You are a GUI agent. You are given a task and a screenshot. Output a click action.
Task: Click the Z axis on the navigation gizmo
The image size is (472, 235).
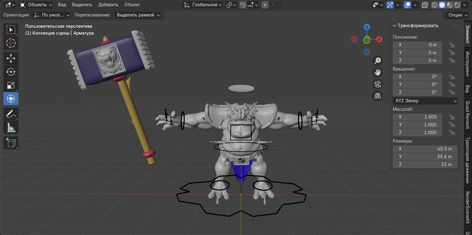click(x=367, y=27)
